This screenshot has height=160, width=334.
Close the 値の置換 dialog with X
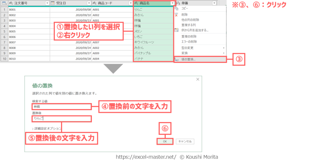point(197,80)
